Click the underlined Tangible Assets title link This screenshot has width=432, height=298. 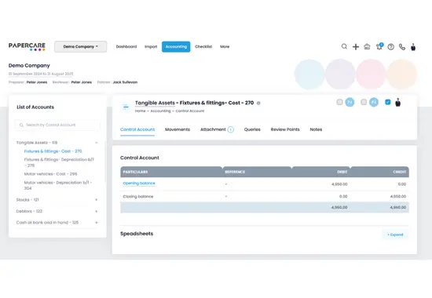(155, 103)
